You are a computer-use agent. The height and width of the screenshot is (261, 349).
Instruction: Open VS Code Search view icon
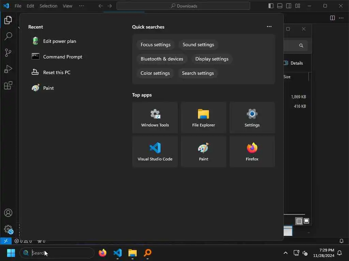click(x=8, y=36)
